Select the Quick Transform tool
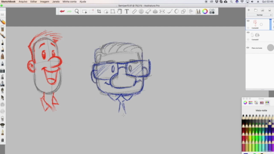This screenshot has height=154, width=274. click(106, 12)
